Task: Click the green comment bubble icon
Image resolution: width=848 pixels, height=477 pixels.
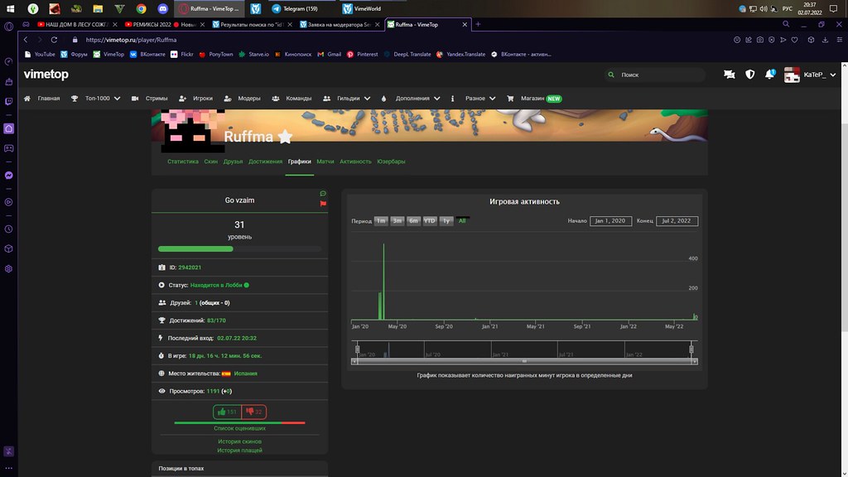Action: click(x=323, y=194)
